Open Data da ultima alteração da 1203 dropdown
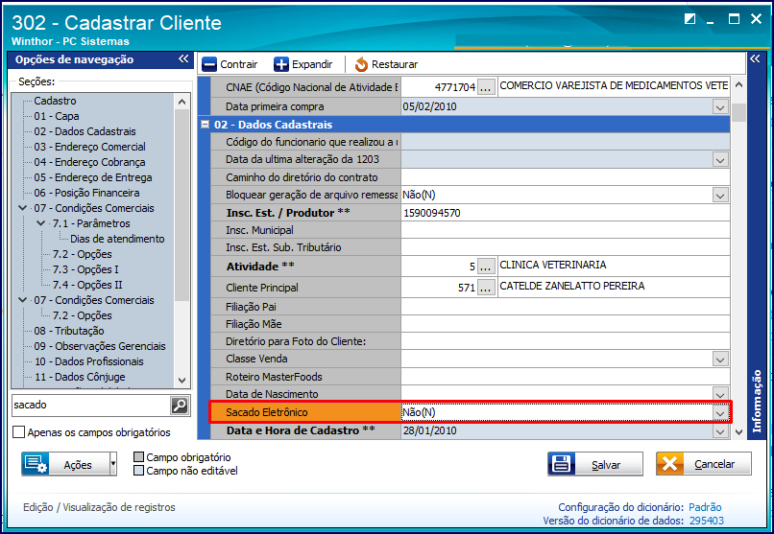The height and width of the screenshot is (534, 774). (x=720, y=159)
